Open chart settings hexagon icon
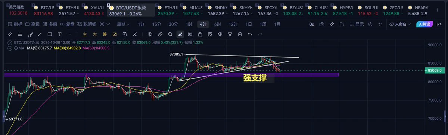Screen dimensions: 448x135 pos(370,24)
